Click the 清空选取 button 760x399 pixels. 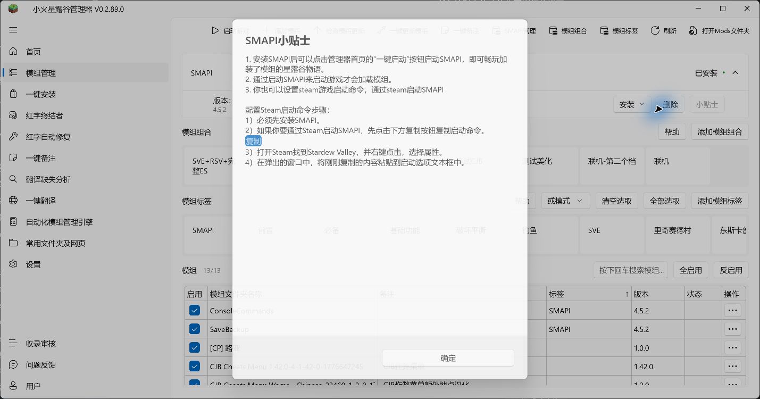click(617, 201)
